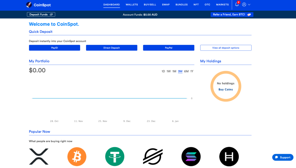Open the Swap page
296x168 pixels.
pos(166,5)
